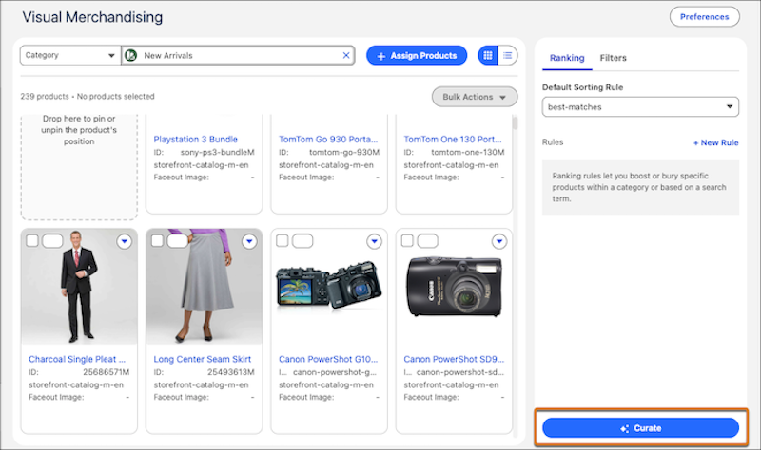This screenshot has width=761, height=450.
Task: Switch to the Filters tab
Action: 613,58
